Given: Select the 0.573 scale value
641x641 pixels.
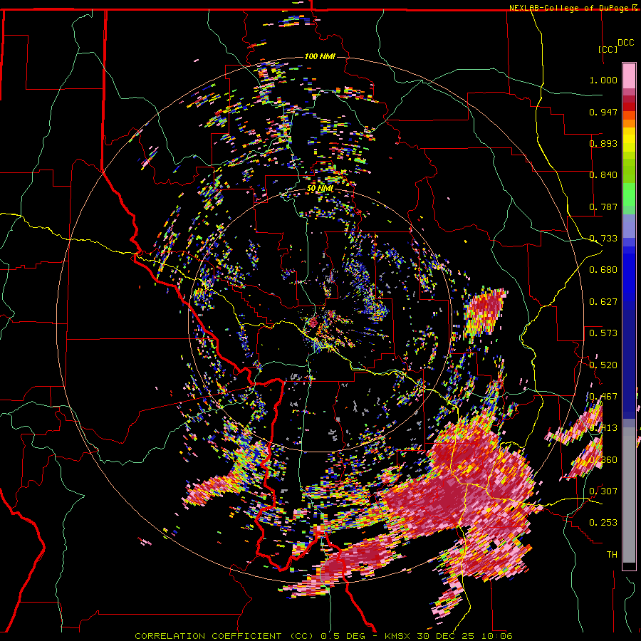Looking at the screenshot, I should [603, 333].
